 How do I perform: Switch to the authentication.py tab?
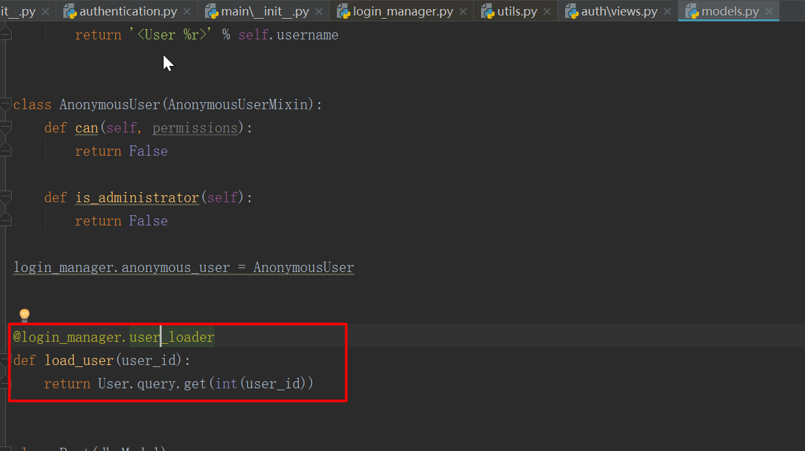click(127, 11)
